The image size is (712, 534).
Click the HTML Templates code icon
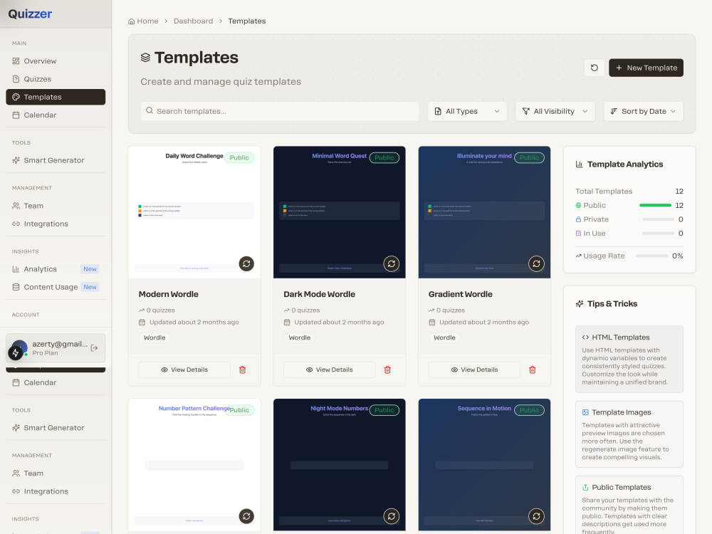[585, 337]
